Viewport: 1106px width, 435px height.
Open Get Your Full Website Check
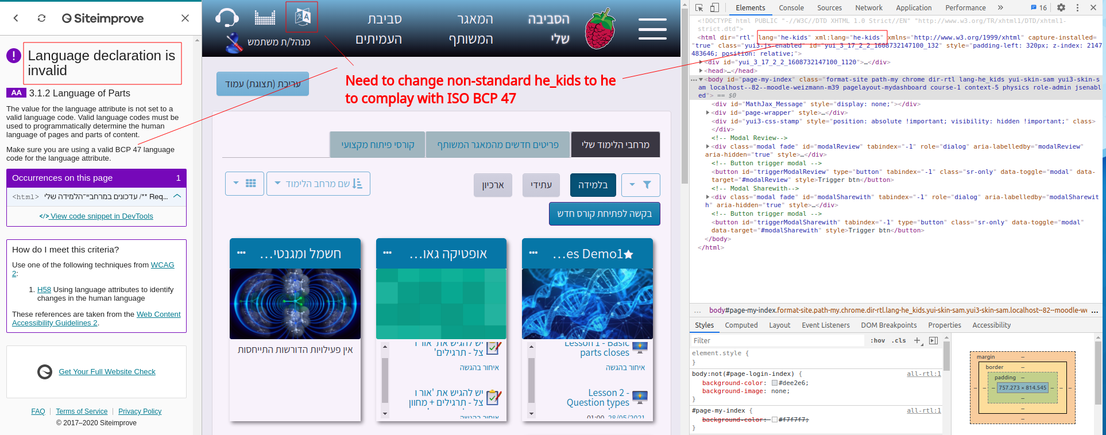[107, 372]
